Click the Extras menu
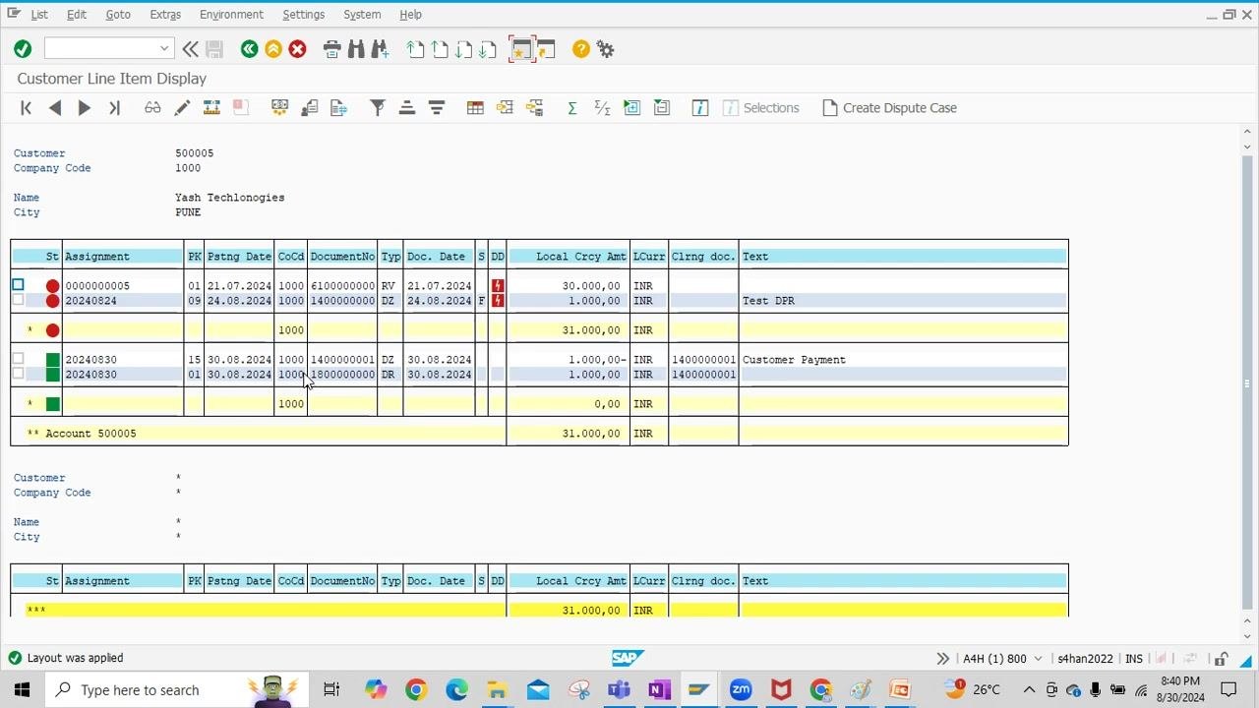 (x=165, y=15)
